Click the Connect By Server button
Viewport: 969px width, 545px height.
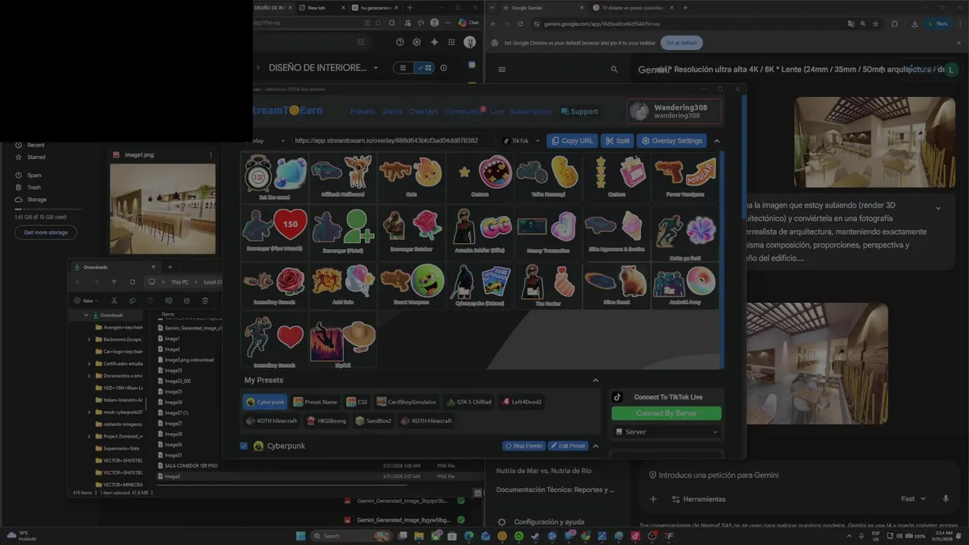coord(666,413)
